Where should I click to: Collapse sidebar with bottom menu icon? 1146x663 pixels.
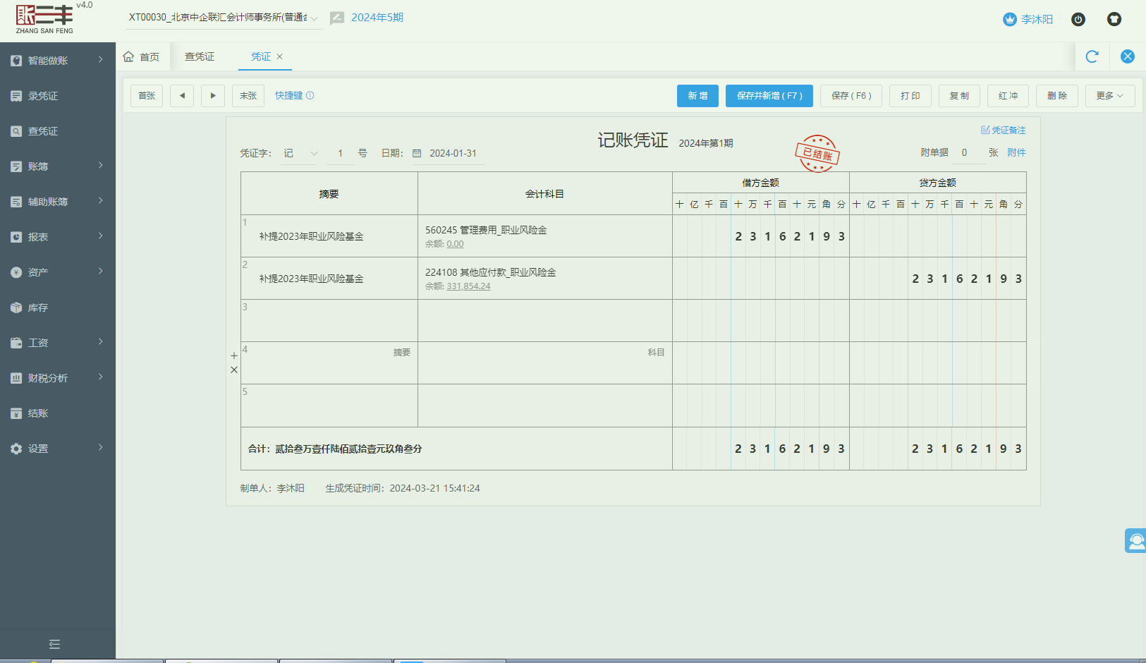point(55,644)
